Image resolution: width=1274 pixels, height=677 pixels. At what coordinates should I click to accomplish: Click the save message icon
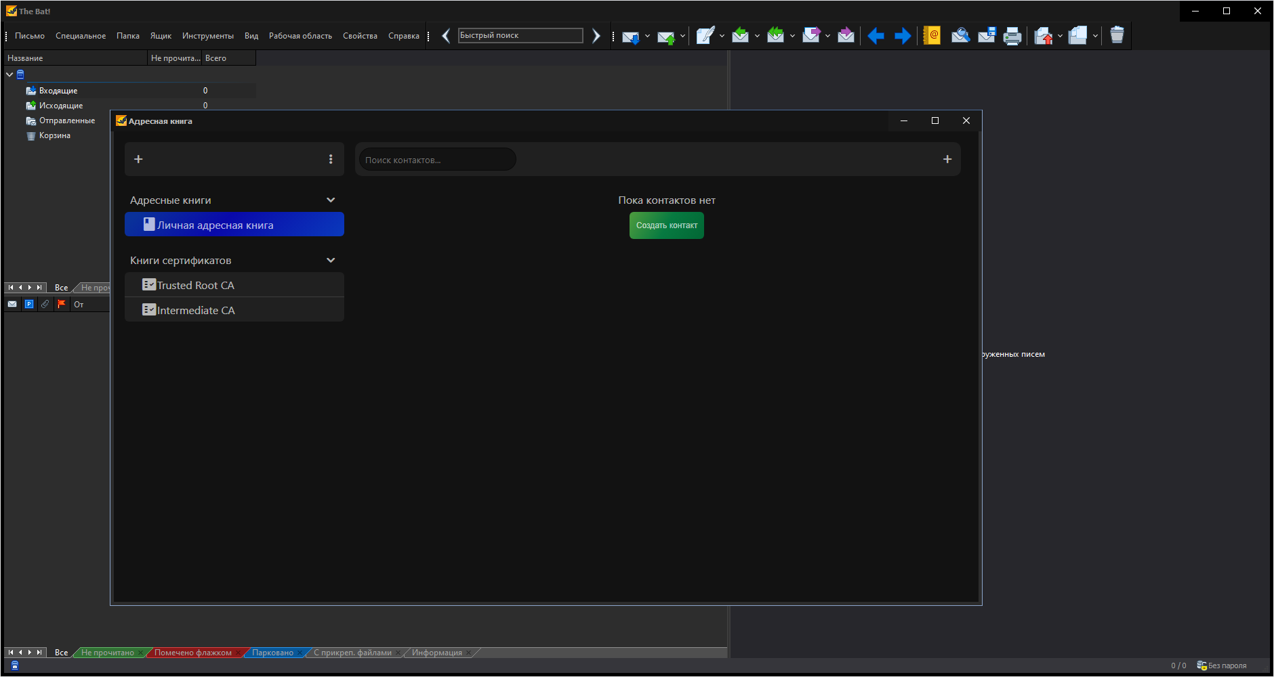[x=987, y=35]
